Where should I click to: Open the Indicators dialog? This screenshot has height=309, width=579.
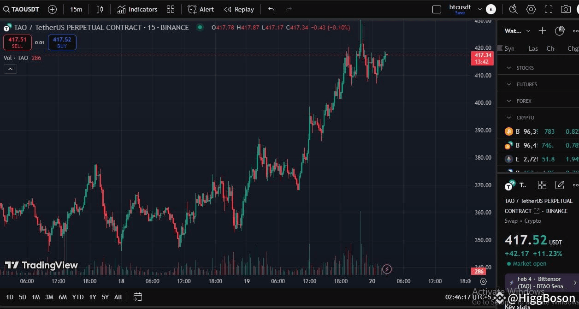pos(138,9)
